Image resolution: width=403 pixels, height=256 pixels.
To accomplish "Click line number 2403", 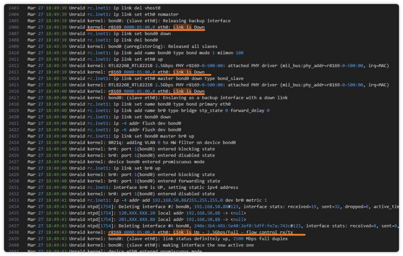I will click(x=14, y=8).
